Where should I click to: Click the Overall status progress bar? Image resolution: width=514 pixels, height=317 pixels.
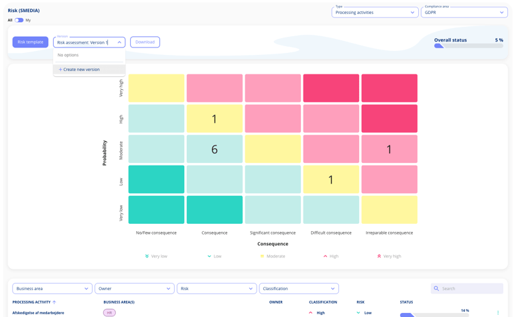click(x=468, y=46)
